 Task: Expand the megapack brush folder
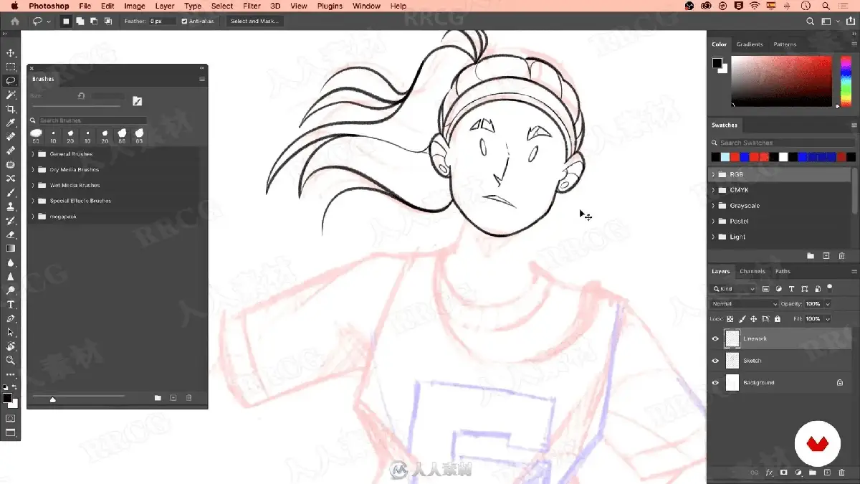coord(33,217)
